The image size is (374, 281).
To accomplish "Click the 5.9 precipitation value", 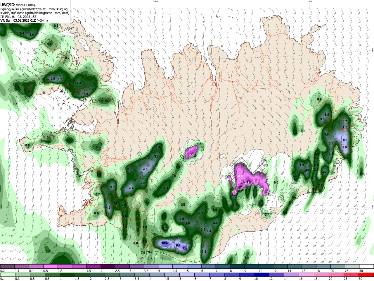I will [x=344, y=148].
